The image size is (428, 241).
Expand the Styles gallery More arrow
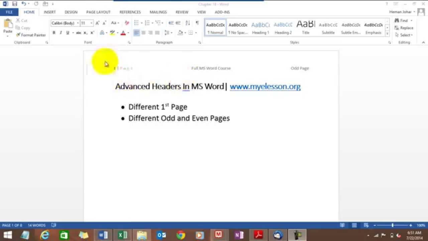388,34
